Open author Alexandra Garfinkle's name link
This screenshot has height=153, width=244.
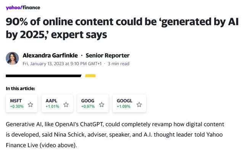tap(50, 56)
